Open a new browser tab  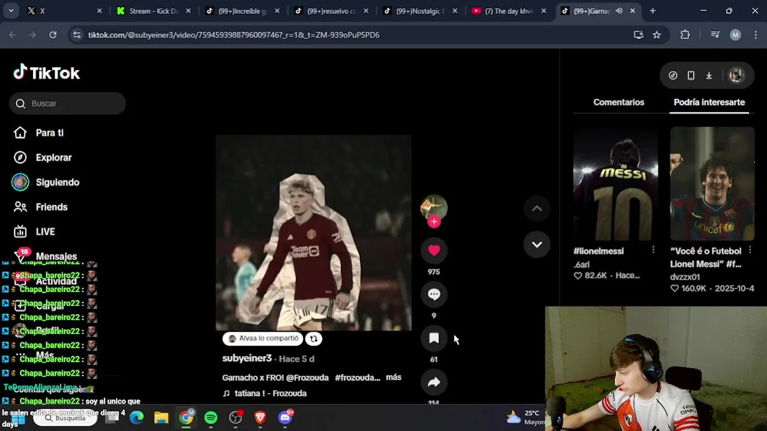click(x=653, y=11)
